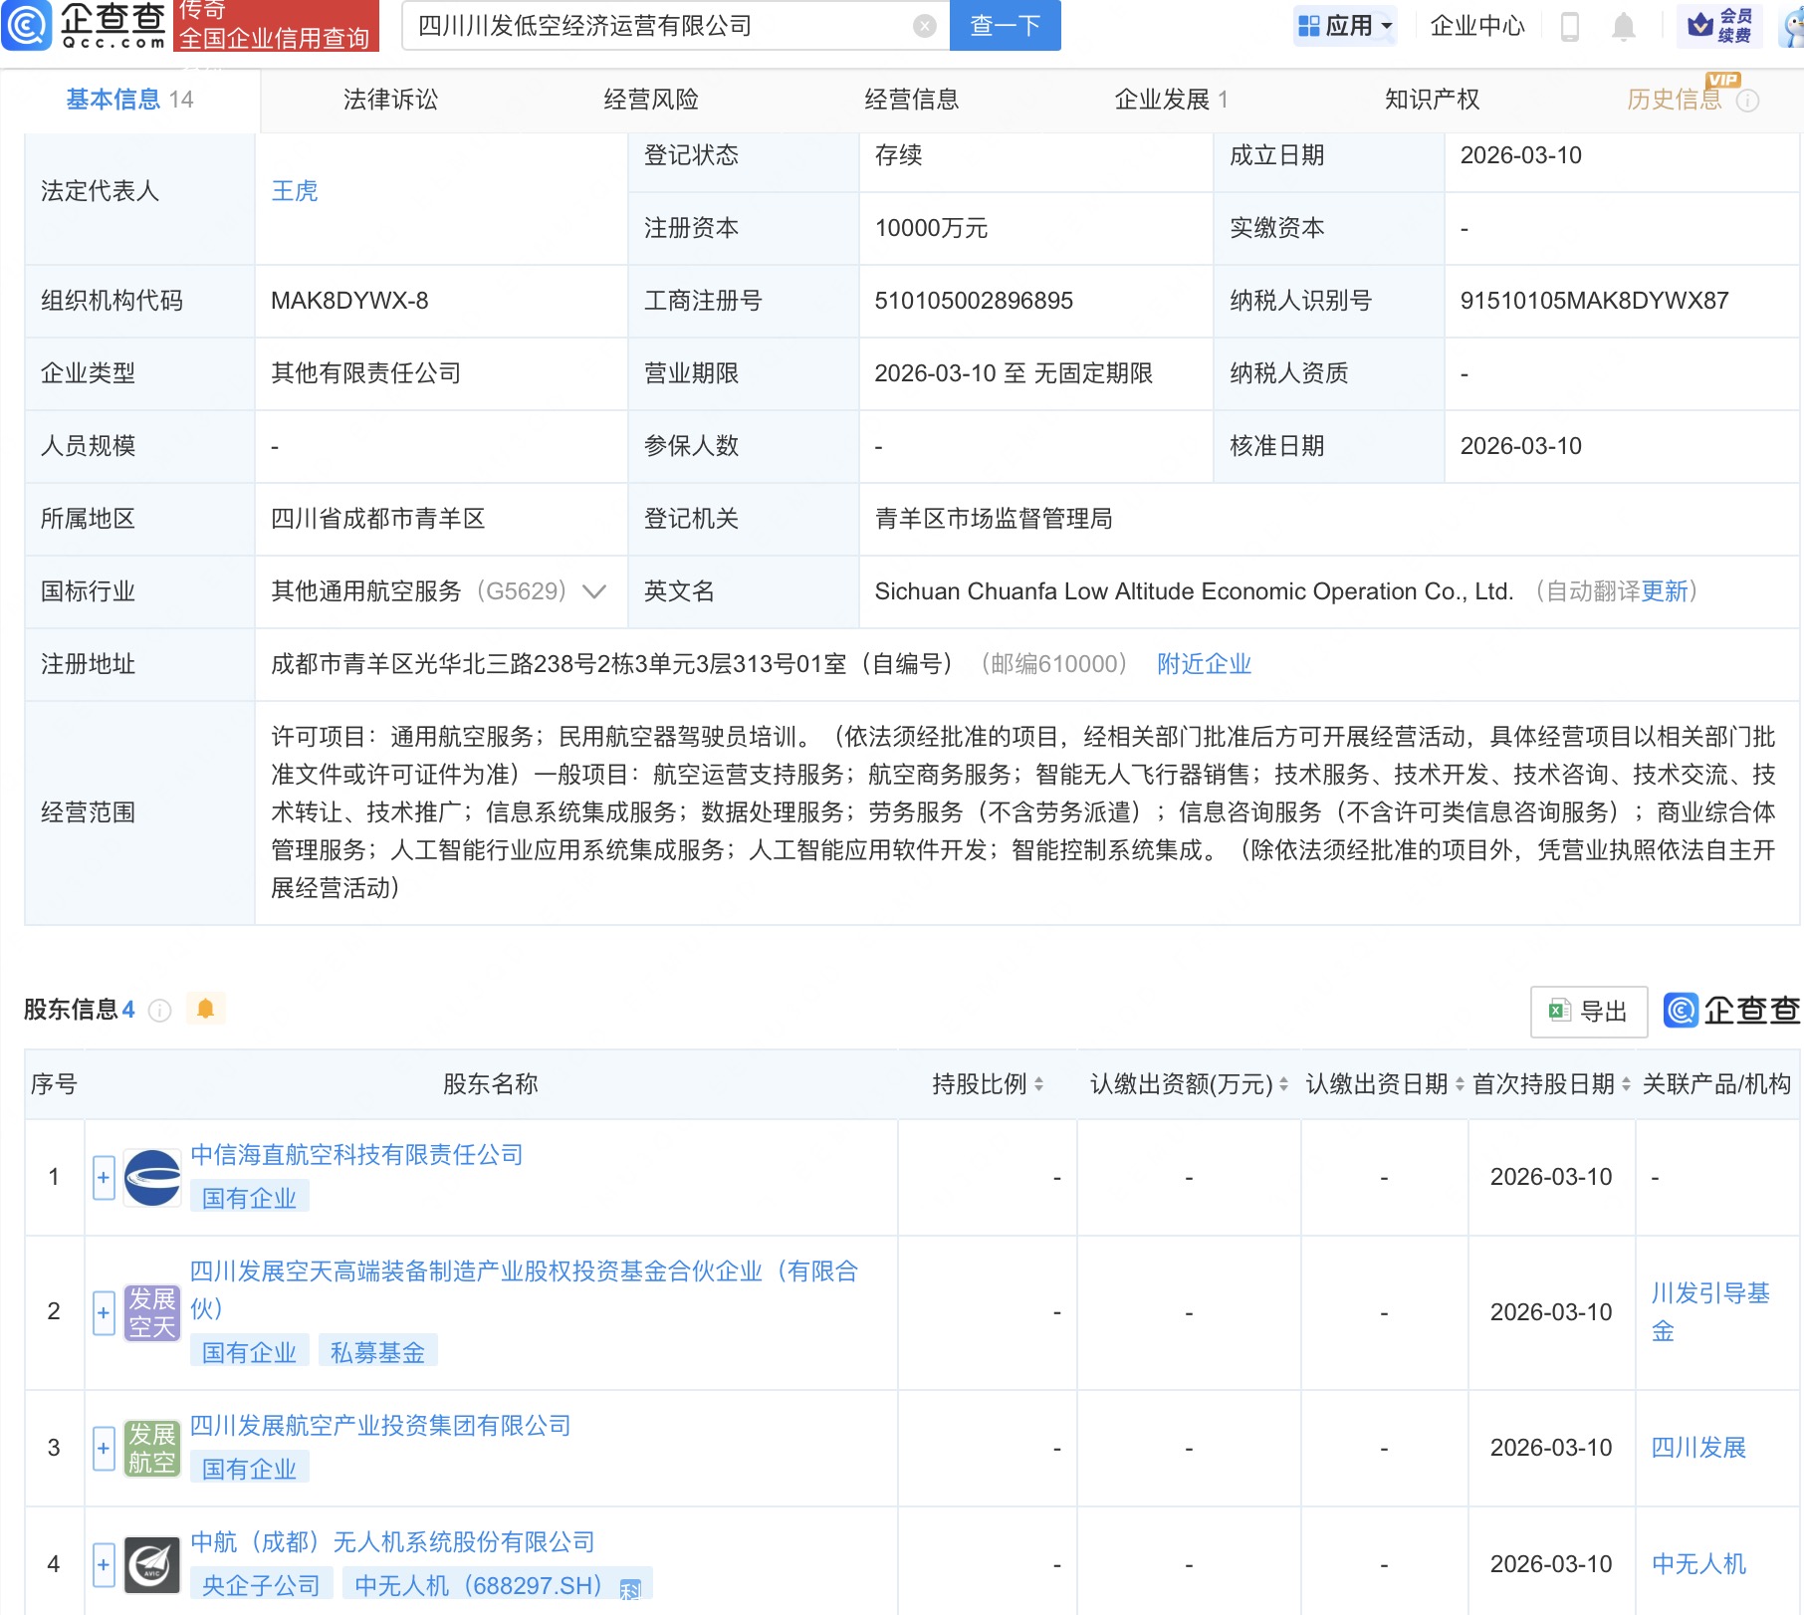
Task: Click inside the company name search field
Action: (657, 27)
